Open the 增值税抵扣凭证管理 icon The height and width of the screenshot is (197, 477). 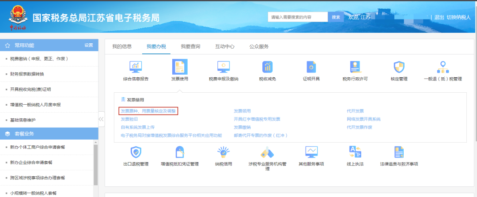tap(180, 152)
